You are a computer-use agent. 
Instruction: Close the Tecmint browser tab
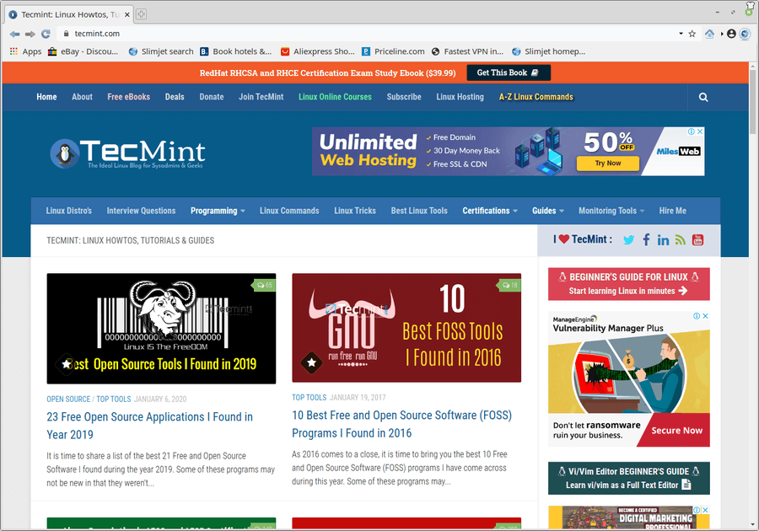tap(127, 14)
